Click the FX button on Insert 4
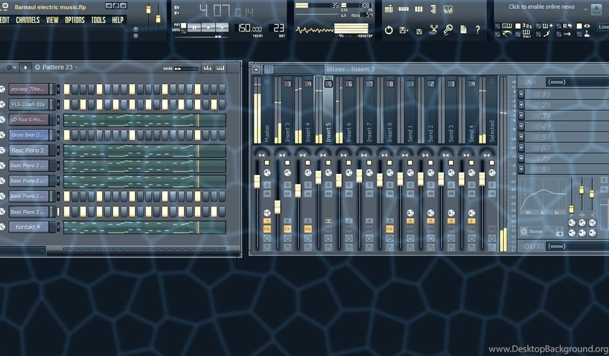The width and height of the screenshot is (609, 356). click(x=308, y=229)
